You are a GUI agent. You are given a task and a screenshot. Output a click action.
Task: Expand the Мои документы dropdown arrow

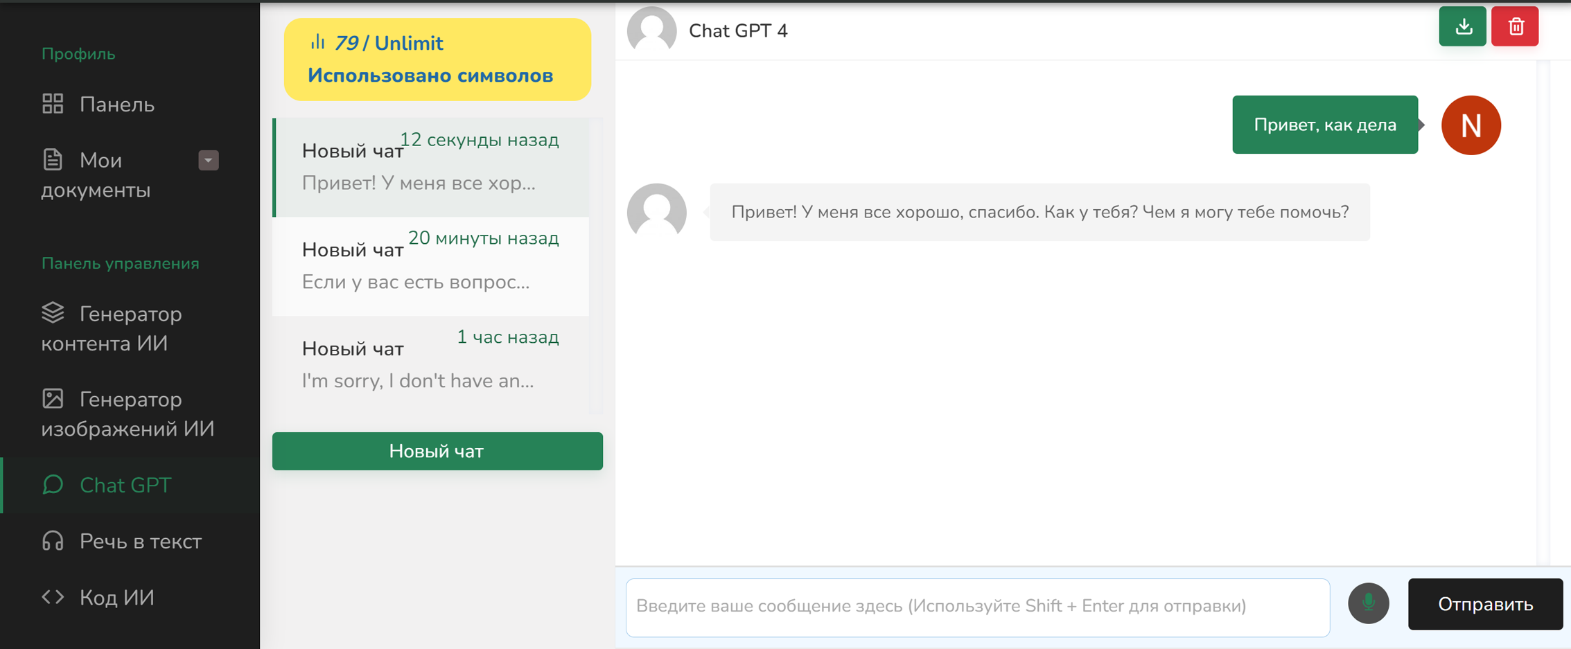tap(207, 161)
